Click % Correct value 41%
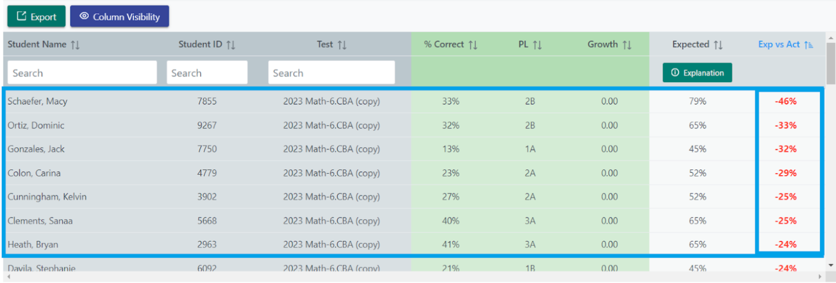The image size is (836, 283). point(451,244)
